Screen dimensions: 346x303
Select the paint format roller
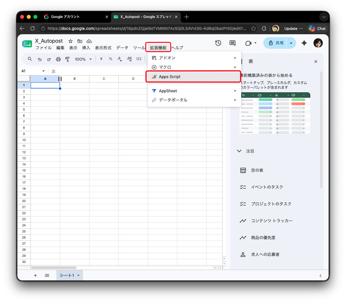68,59
